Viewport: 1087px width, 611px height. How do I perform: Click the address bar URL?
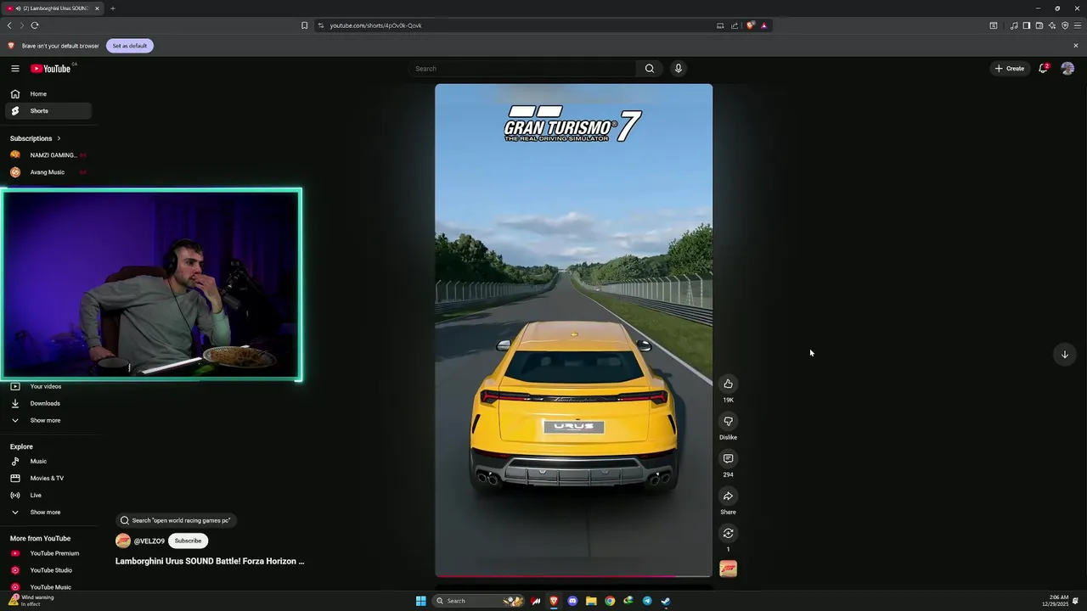click(375, 25)
